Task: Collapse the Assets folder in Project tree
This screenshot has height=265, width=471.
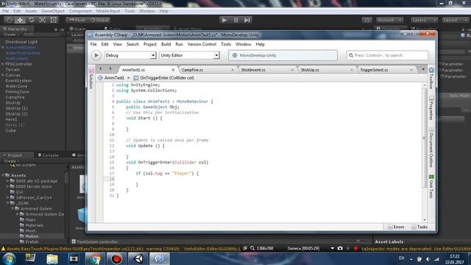Action: pyautogui.click(x=3, y=175)
